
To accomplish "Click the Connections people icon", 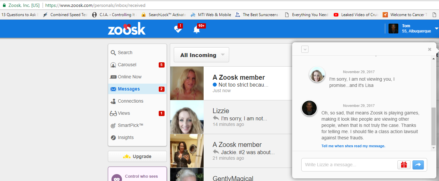I will tap(113, 101).
